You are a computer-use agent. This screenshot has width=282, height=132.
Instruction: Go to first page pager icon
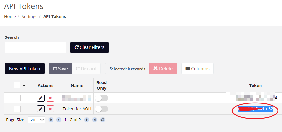tap(51, 120)
